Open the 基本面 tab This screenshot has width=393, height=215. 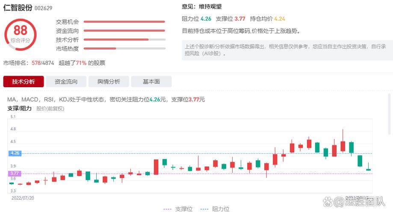coord(151,82)
